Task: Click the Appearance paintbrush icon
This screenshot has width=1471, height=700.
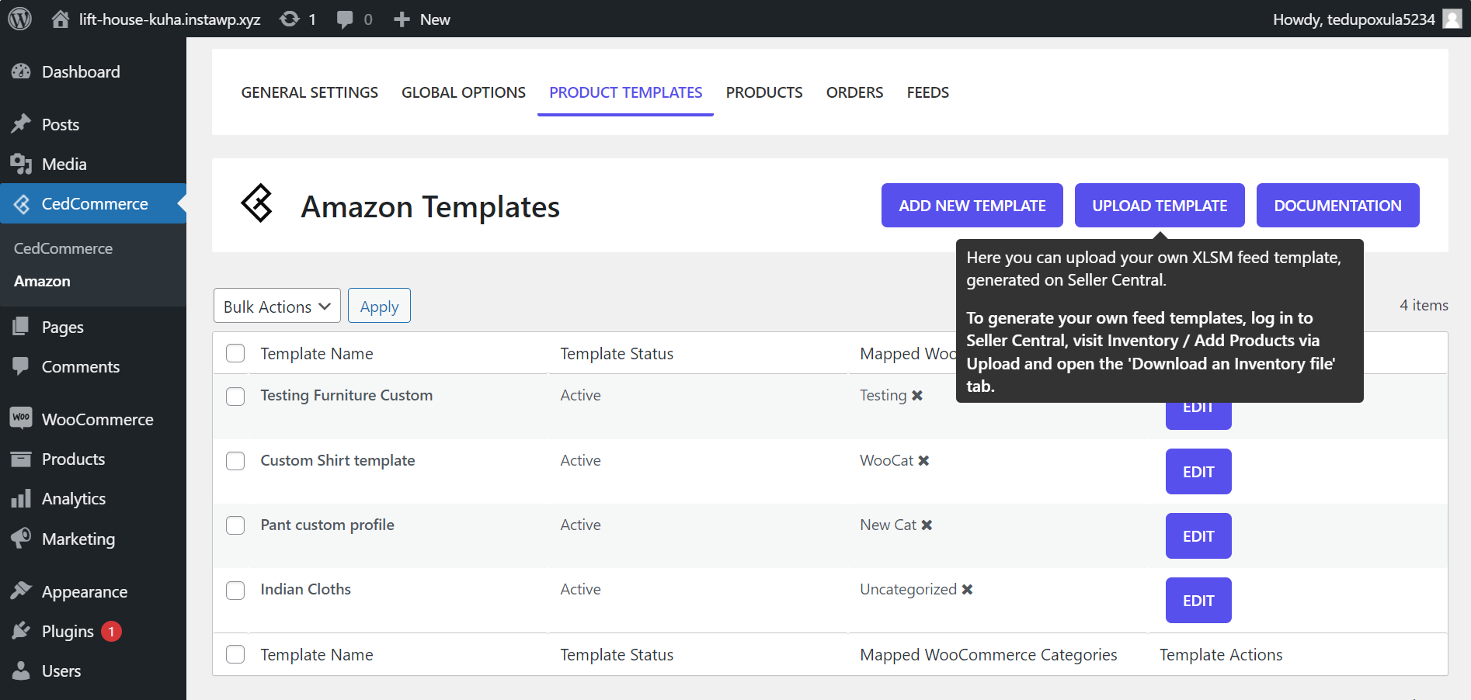Action: (x=21, y=591)
